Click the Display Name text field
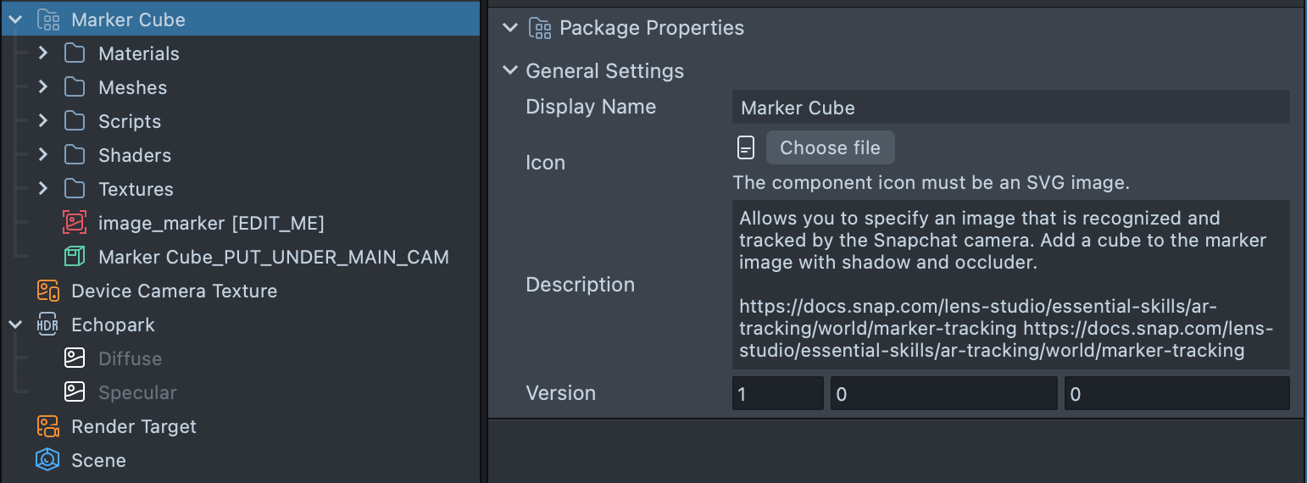Viewport: 1307px width, 483px height. tap(1010, 108)
